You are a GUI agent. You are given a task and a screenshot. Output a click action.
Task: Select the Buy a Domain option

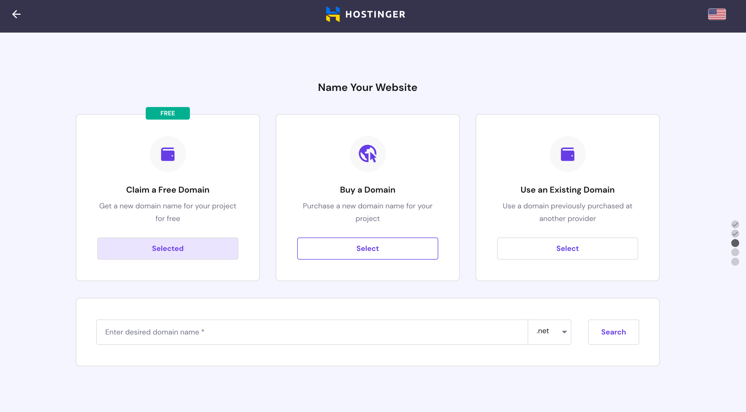[x=367, y=249]
